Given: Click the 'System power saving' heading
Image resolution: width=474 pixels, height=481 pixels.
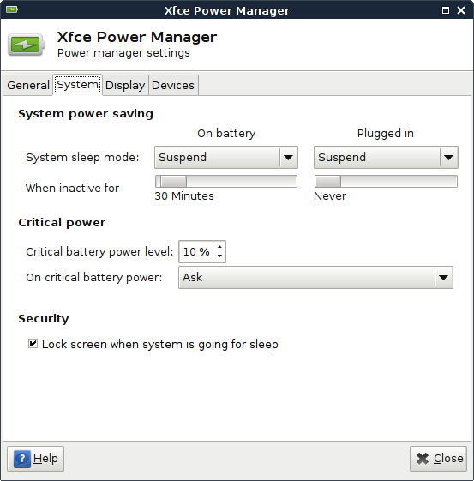Looking at the screenshot, I should (86, 114).
